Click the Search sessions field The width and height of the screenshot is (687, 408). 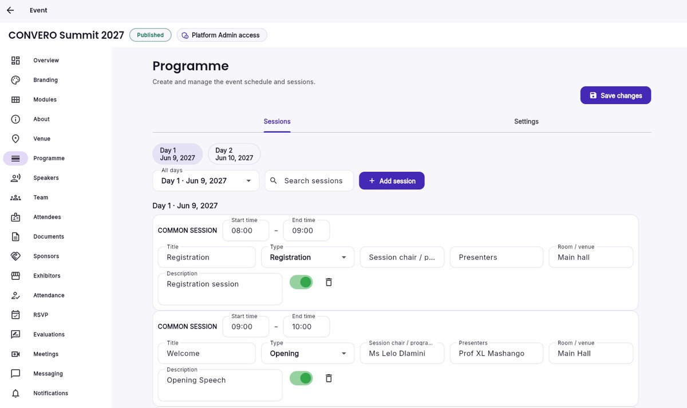309,181
